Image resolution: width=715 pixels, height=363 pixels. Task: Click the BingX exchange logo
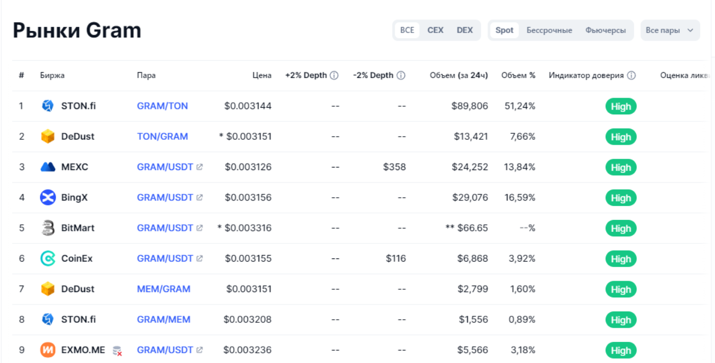(48, 197)
